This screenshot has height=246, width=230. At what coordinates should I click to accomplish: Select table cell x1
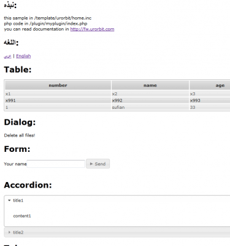(x=58, y=94)
